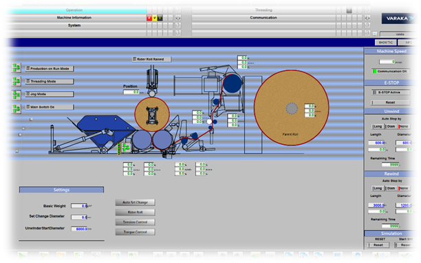Click the VARAKA logo
The height and width of the screenshot is (263, 421).
point(398,19)
